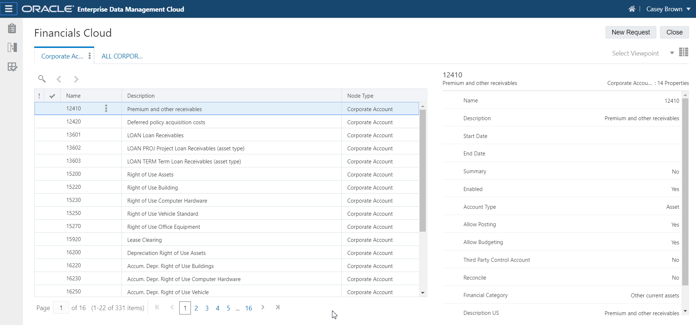Select row 12420 Deferred policy acquisition costs

(227, 122)
